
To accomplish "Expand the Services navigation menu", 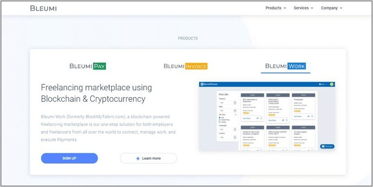I will pyautogui.click(x=303, y=8).
